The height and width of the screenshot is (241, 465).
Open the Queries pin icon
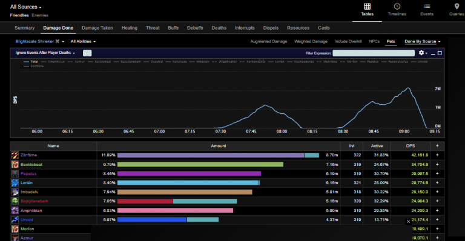(x=457, y=6)
